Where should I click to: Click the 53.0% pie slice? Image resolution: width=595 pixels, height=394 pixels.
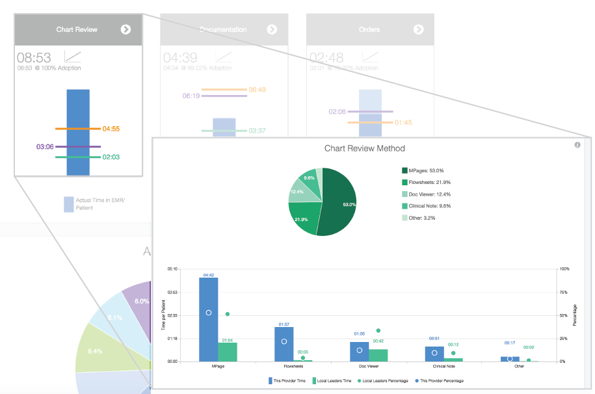click(339, 203)
